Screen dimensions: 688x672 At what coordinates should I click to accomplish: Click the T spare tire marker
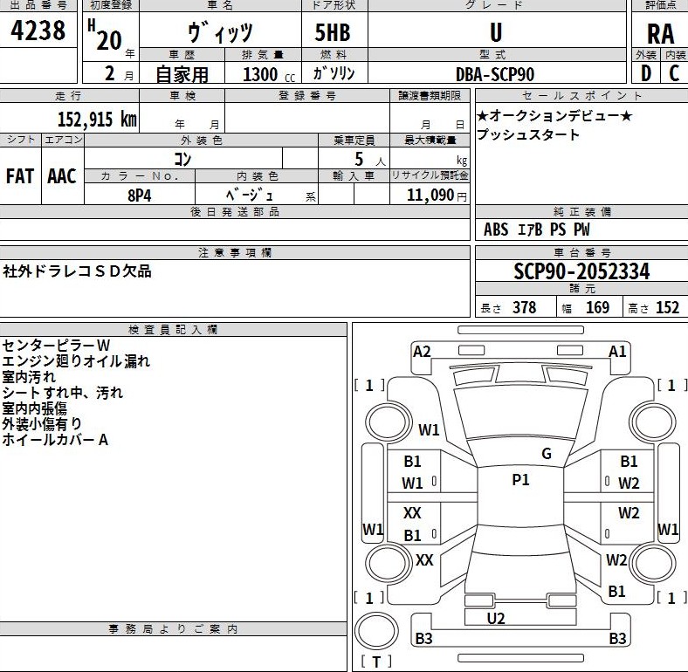point(376,662)
